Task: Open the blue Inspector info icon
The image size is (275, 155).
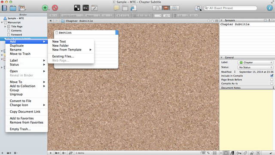Action: [x=269, y=8]
